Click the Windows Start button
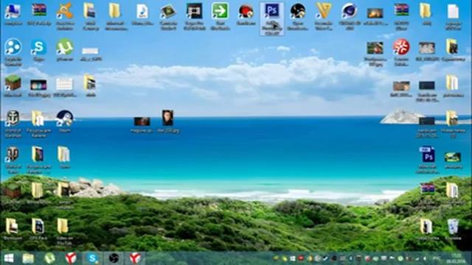This screenshot has width=472, height=265. (9, 258)
